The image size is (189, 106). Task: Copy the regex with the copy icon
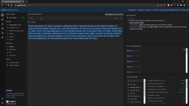pyautogui.click(x=121, y=18)
